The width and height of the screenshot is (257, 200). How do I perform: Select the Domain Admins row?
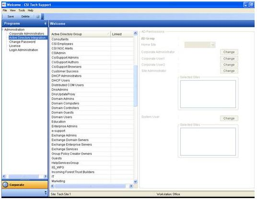click(92, 99)
